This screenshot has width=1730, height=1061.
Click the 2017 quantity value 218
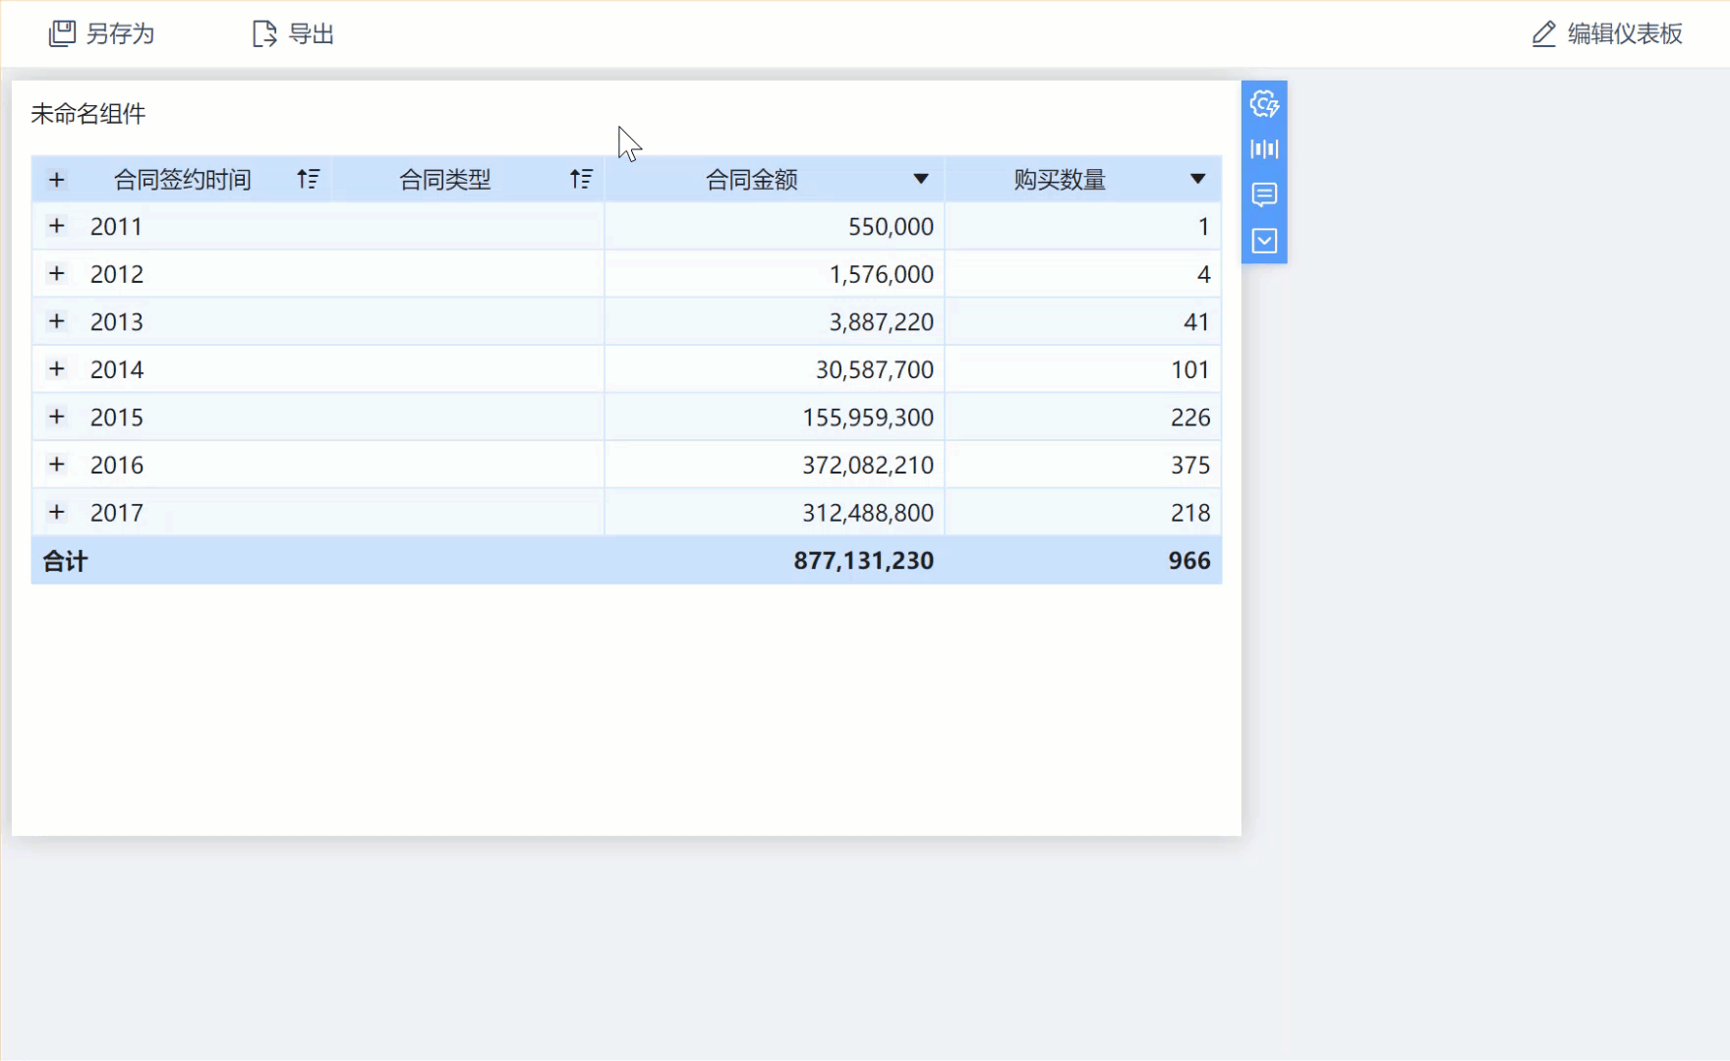coord(1190,513)
